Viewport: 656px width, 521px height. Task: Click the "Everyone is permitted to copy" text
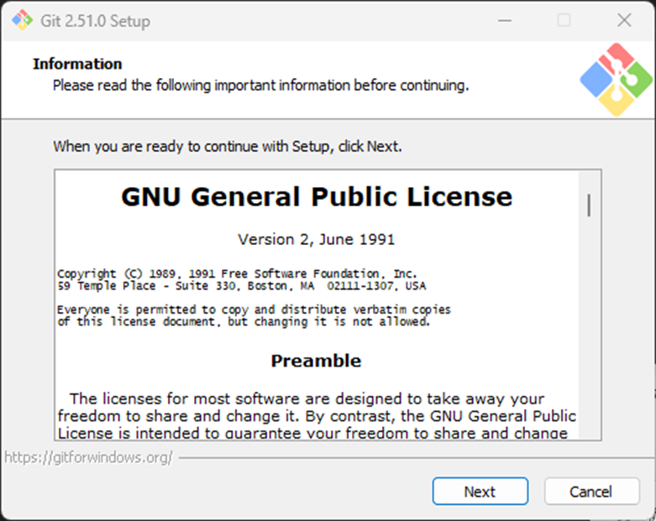coord(254,310)
